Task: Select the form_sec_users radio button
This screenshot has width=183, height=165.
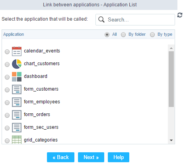Action: tap(7, 128)
